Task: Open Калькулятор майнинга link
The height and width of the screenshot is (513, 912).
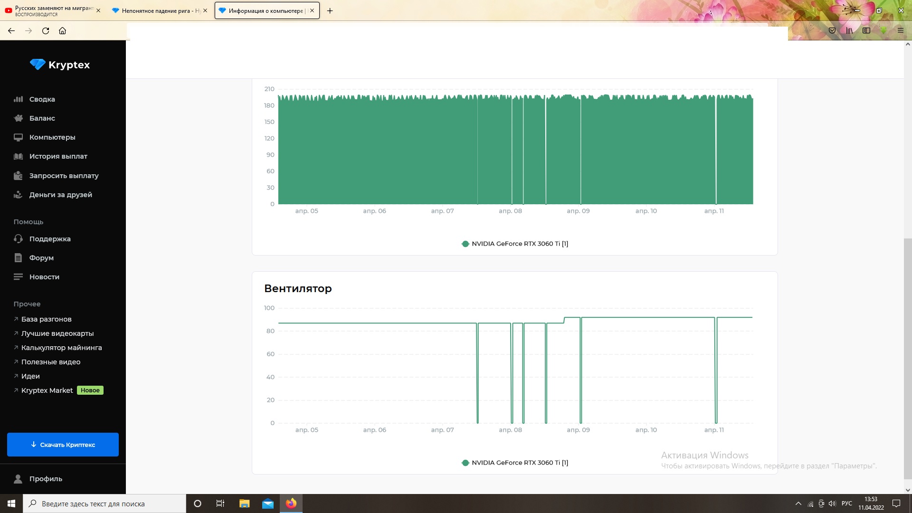Action: tap(61, 348)
